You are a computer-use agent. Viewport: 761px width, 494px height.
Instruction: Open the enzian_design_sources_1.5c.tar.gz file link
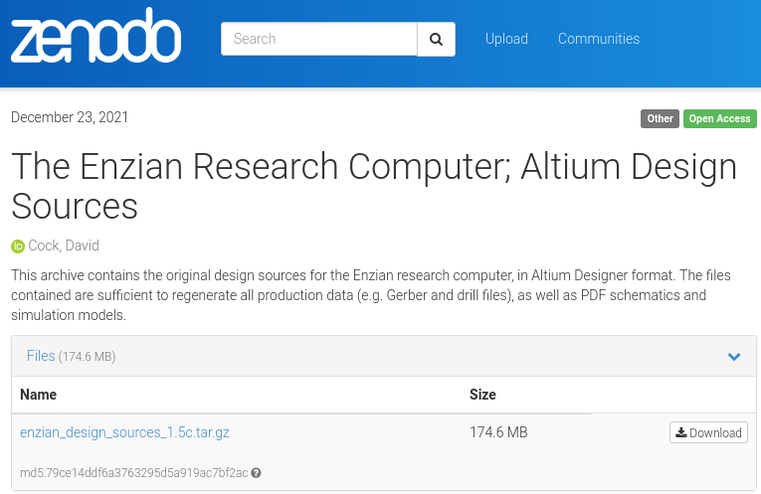click(x=124, y=432)
